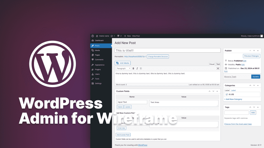264x148 pixels.
Task: Open Users in the sidebar menu
Action: 101,74
